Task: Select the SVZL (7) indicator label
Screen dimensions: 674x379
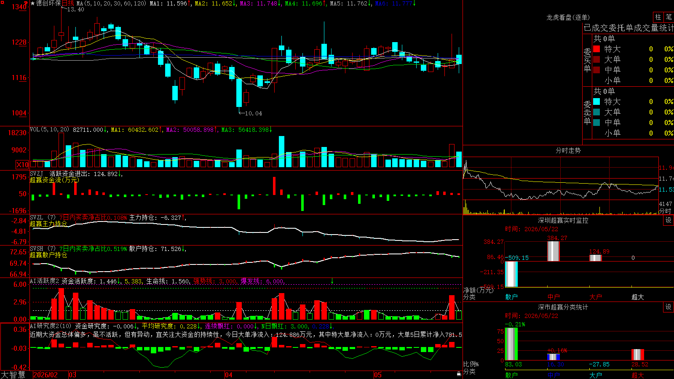Action: pyautogui.click(x=43, y=218)
